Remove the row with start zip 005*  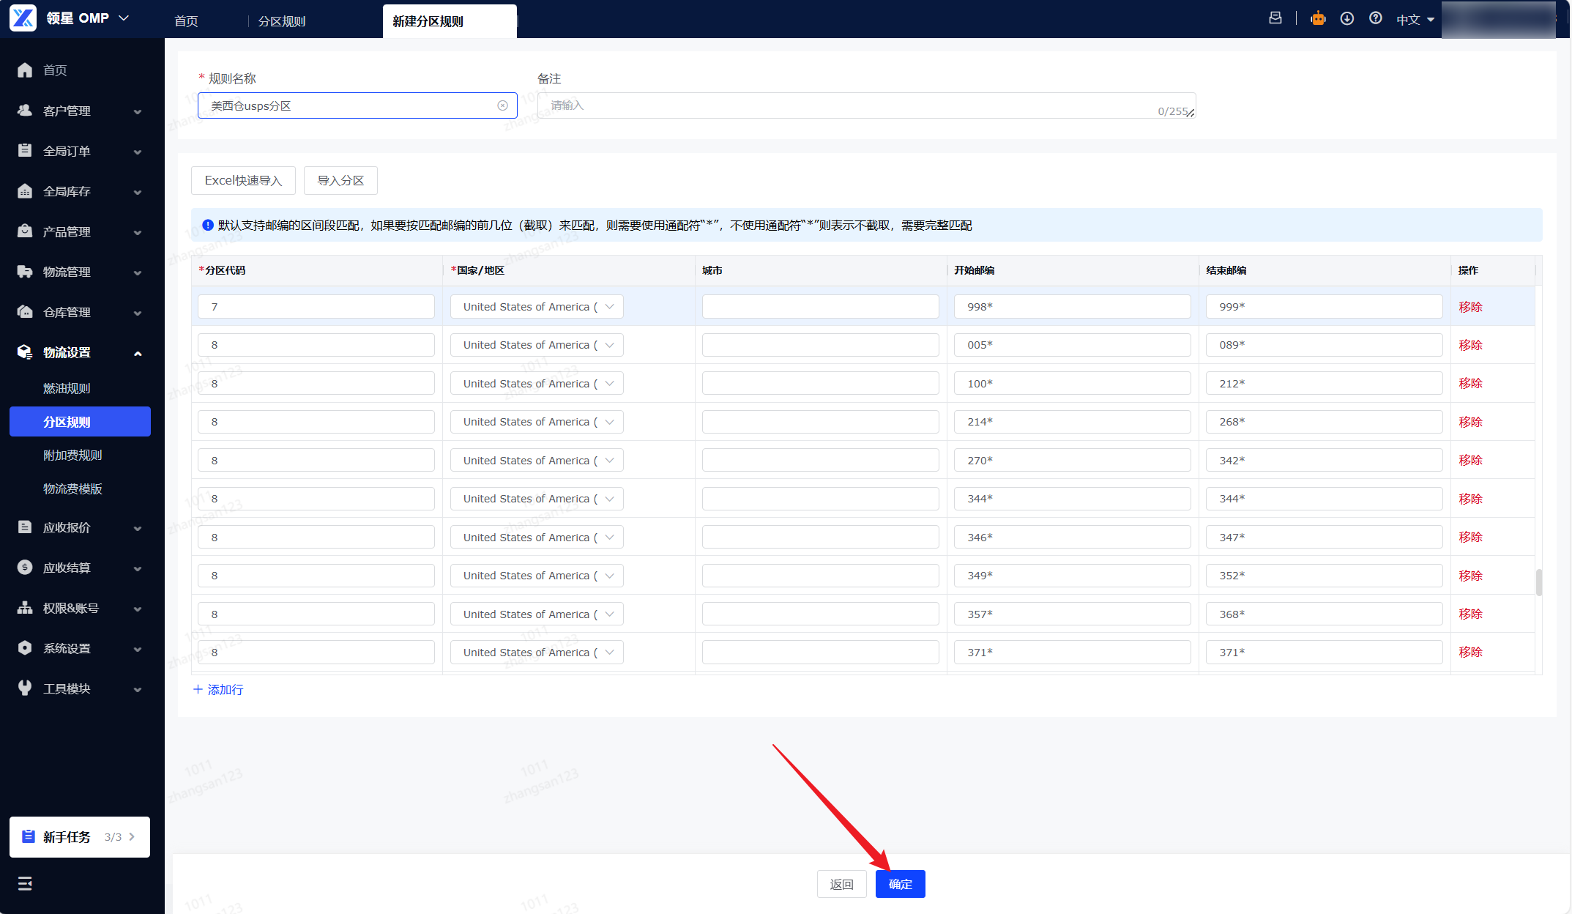1469,345
